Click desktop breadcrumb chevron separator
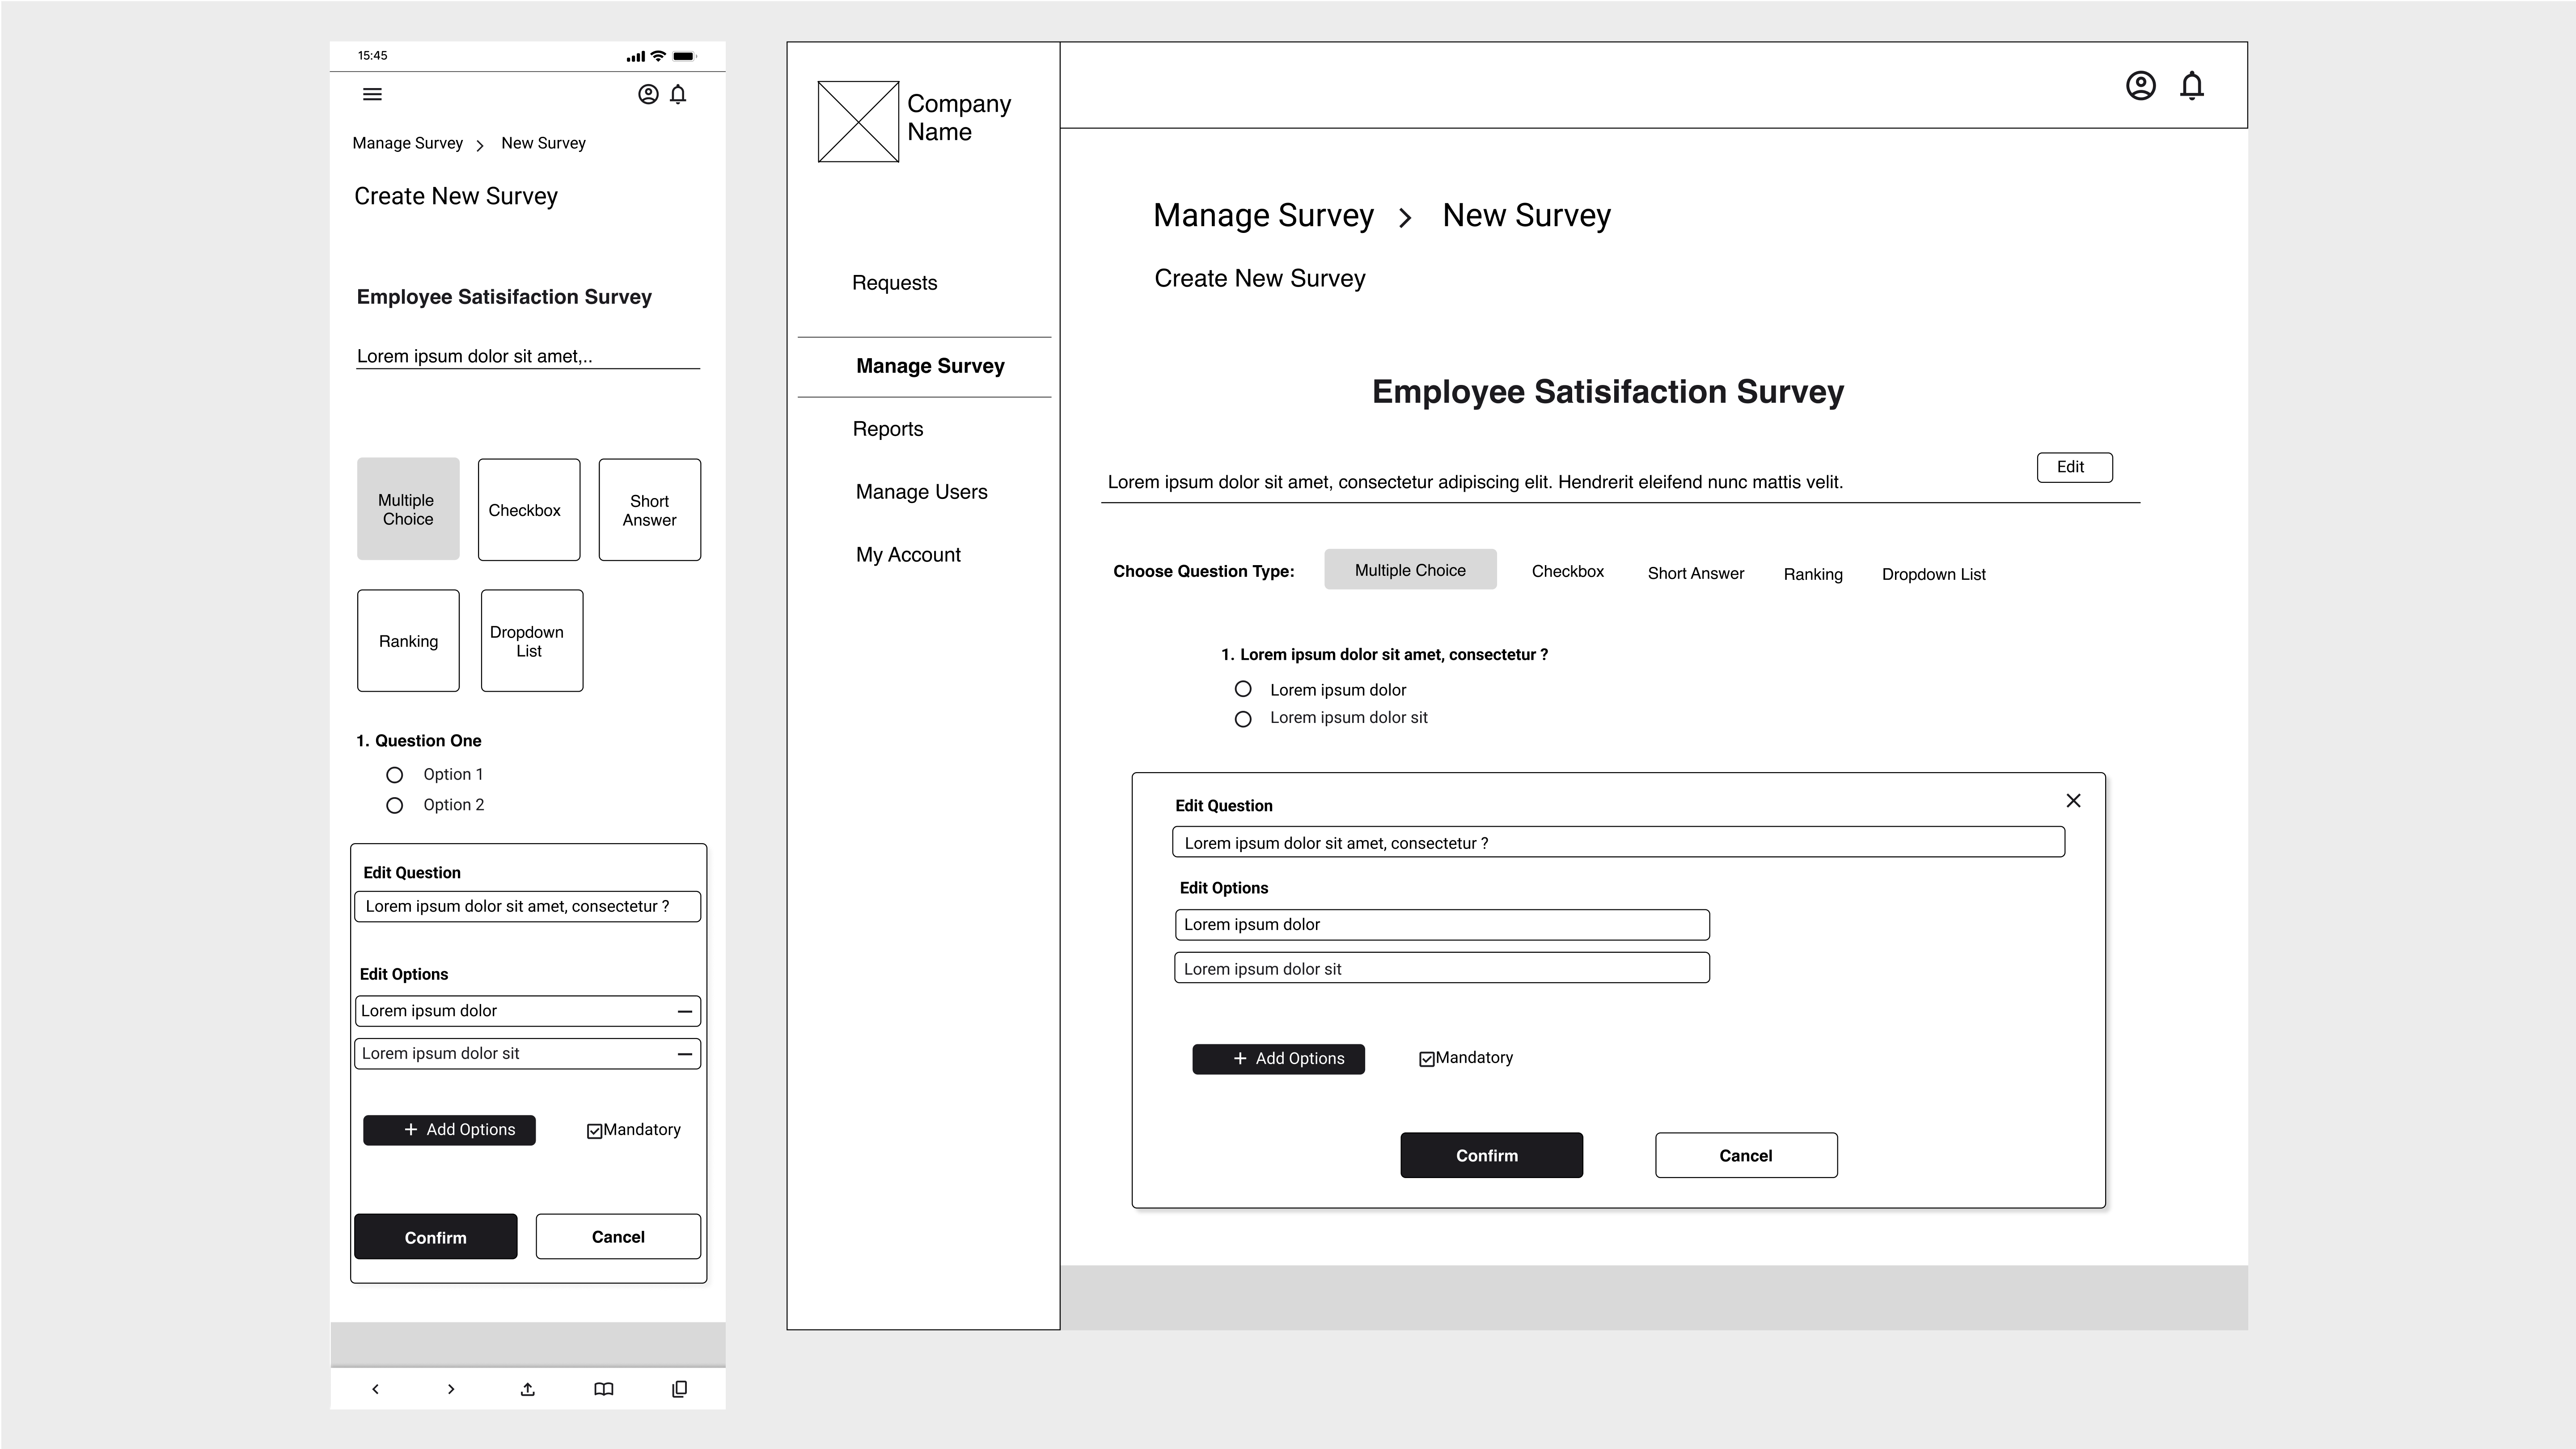The image size is (2576, 1449). (x=1405, y=218)
